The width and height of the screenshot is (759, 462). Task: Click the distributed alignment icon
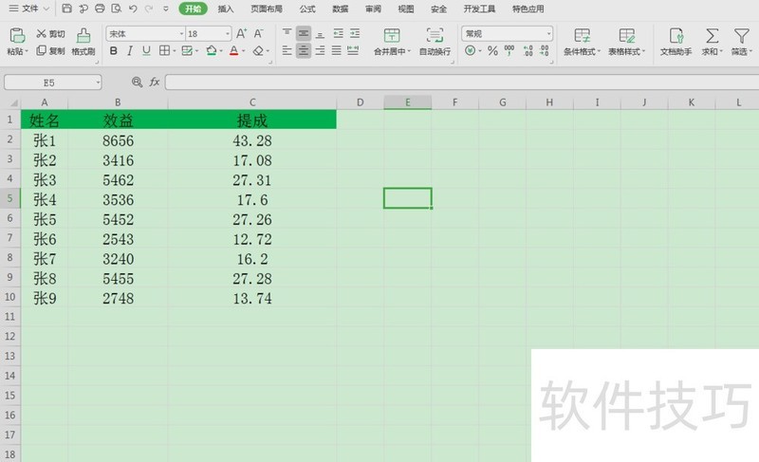point(353,50)
